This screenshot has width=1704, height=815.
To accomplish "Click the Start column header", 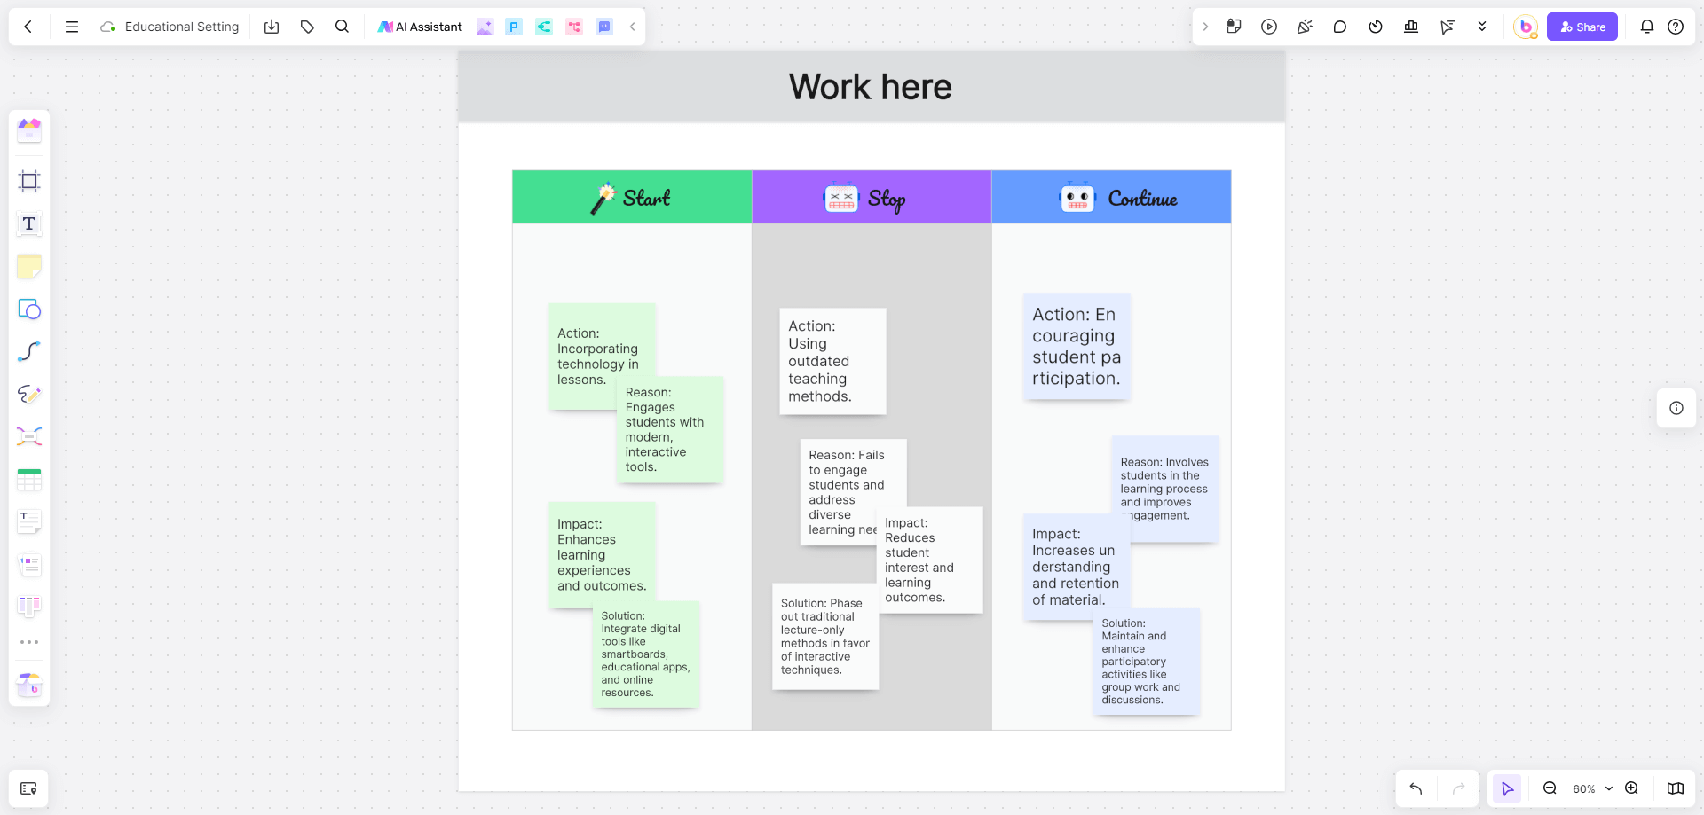I will 632,197.
